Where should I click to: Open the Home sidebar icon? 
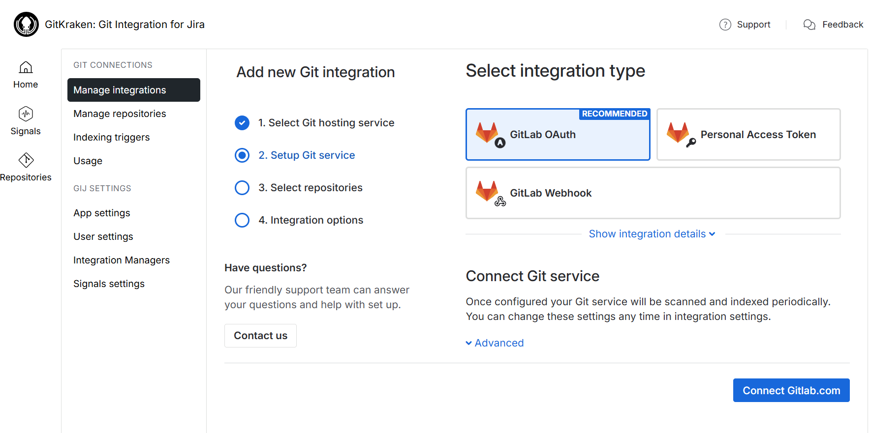[x=26, y=67]
